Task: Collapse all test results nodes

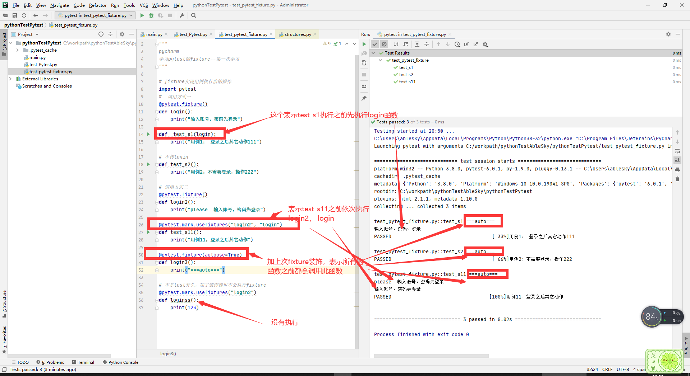Action: (x=427, y=44)
